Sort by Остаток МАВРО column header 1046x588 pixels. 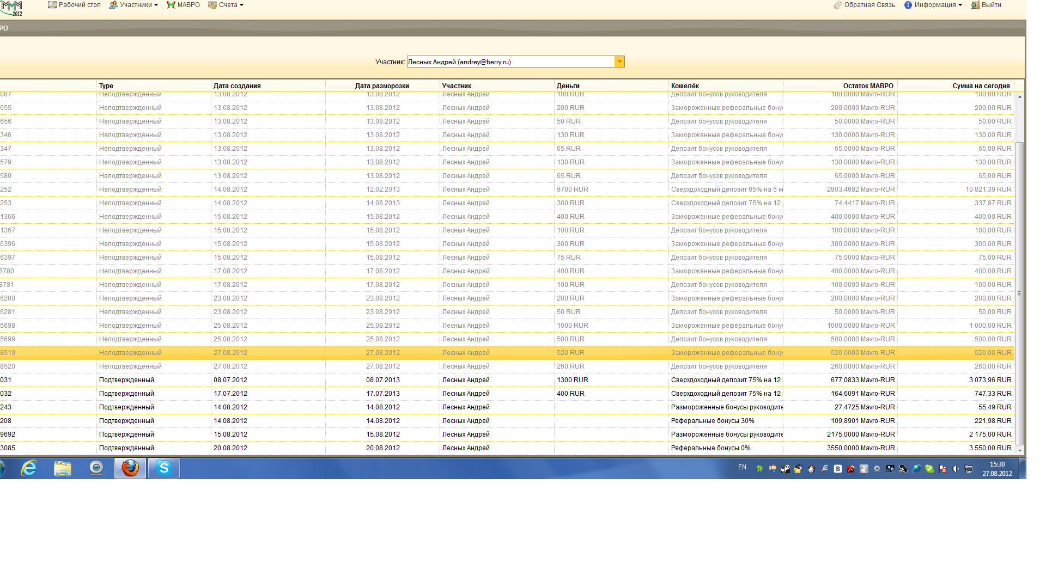click(x=840, y=86)
